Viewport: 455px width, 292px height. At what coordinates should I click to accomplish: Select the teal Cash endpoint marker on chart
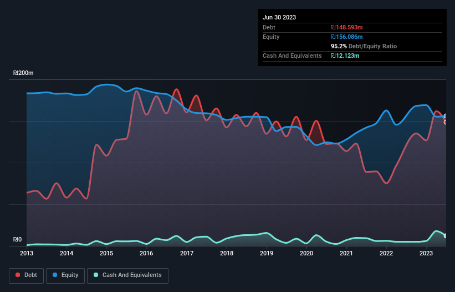click(x=446, y=236)
